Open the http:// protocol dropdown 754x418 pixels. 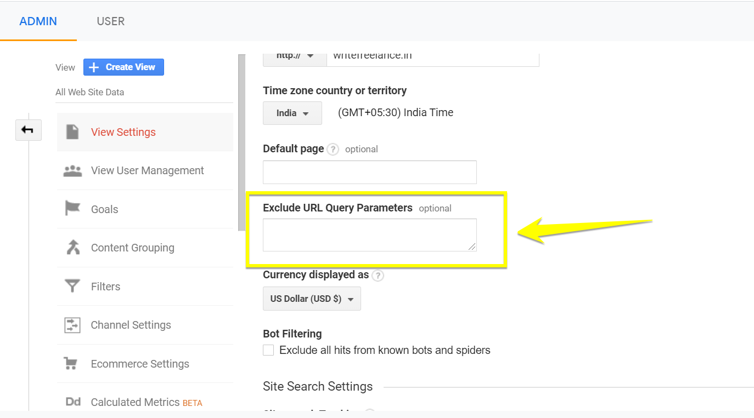(x=294, y=56)
